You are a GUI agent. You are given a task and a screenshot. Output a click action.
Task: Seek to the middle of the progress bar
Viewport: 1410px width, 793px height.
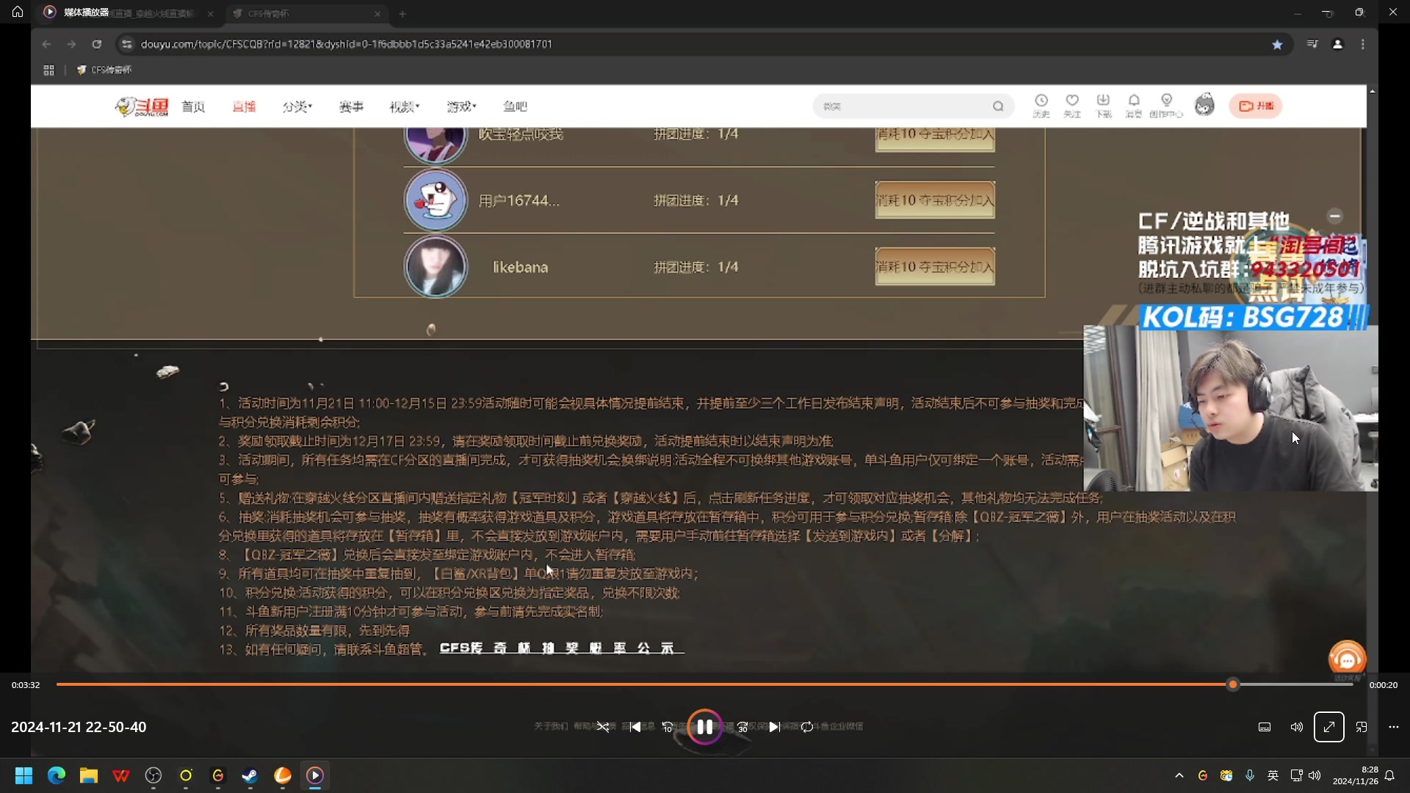pyautogui.click(x=705, y=684)
